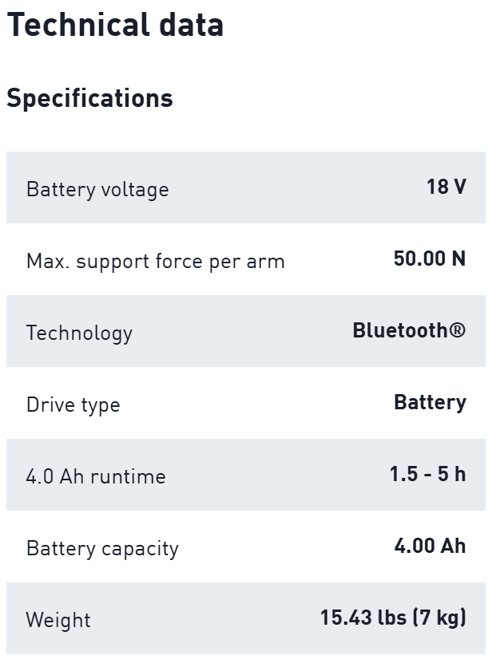Click the Weight row label
Viewport: 492px width, 659px height.
tap(58, 620)
